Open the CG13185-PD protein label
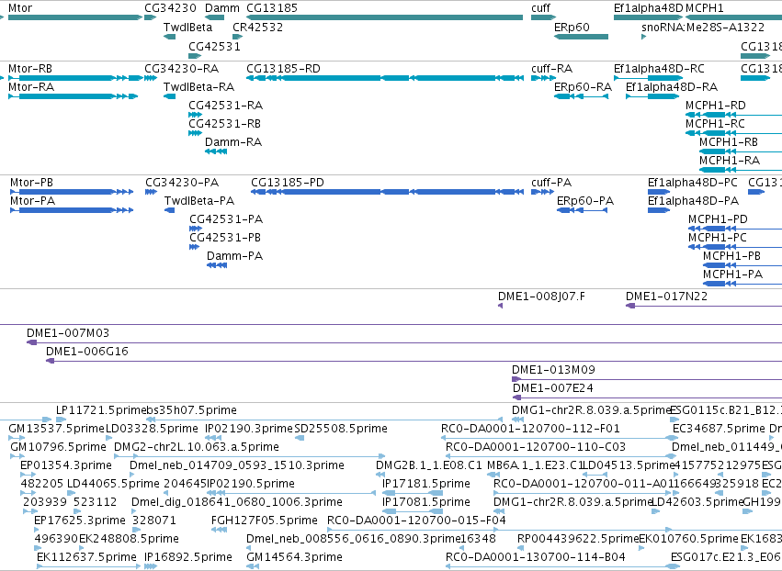Image resolution: width=782 pixels, height=571 pixels. (x=288, y=183)
